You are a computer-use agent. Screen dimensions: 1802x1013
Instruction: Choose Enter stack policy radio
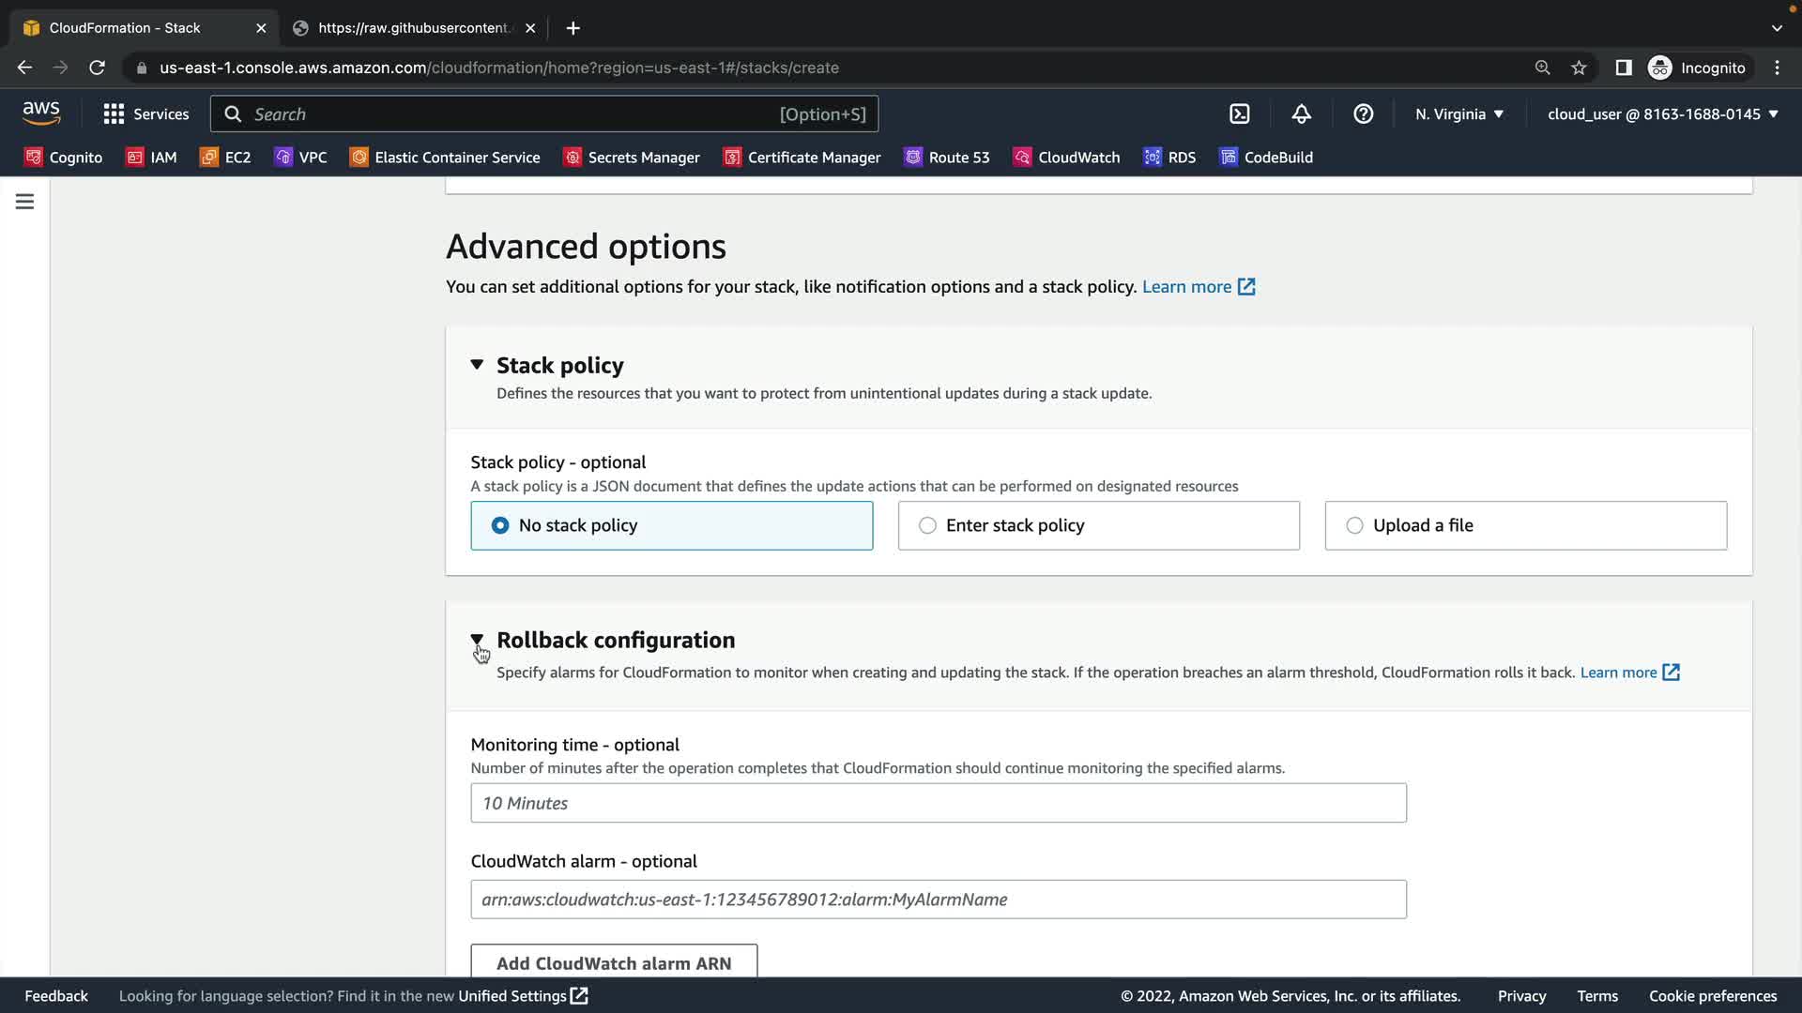(927, 525)
